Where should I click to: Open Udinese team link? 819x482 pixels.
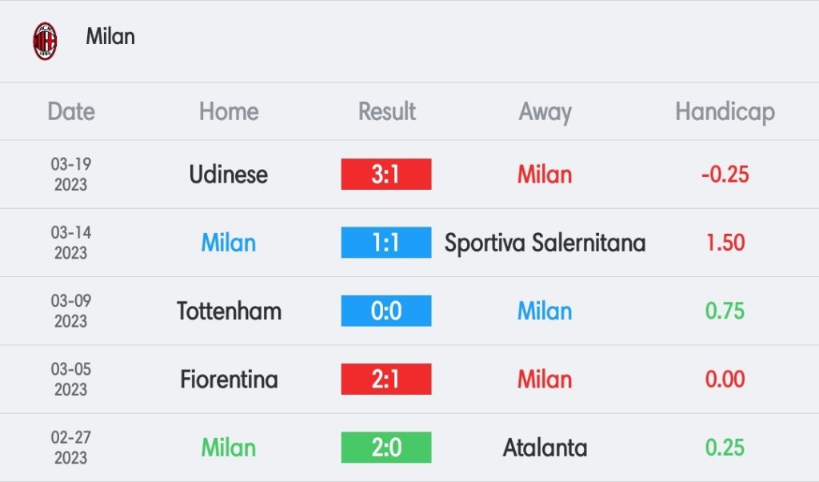click(x=228, y=175)
